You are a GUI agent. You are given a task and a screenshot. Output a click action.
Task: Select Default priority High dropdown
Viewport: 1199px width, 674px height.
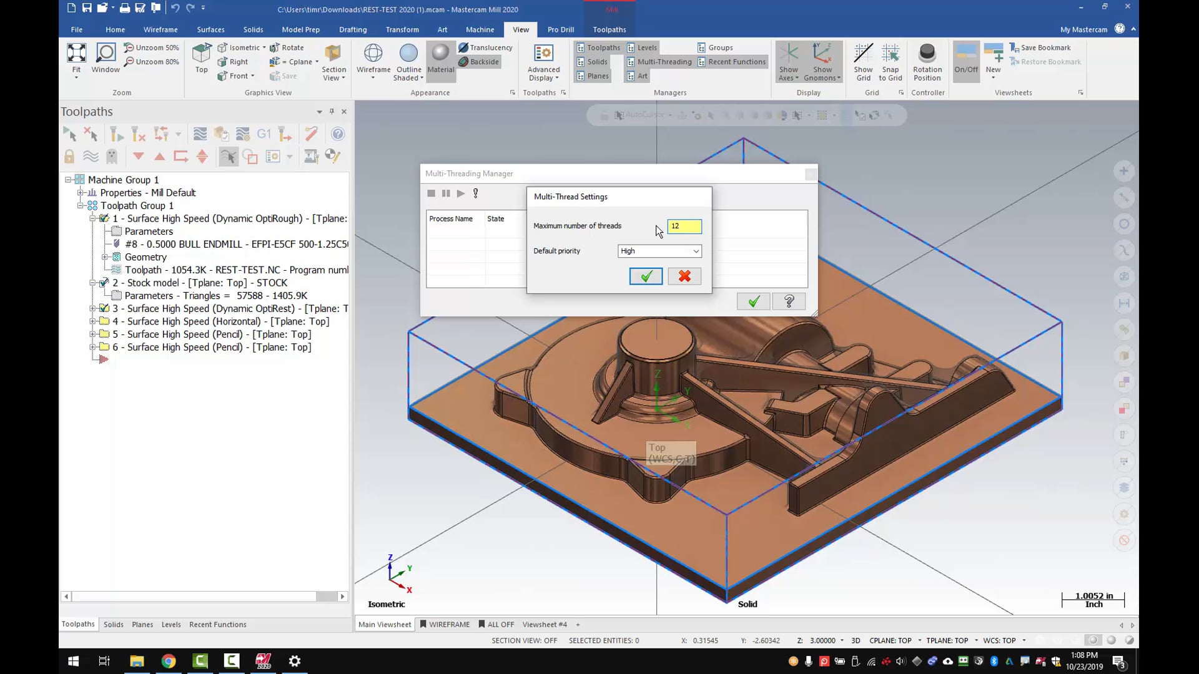pos(659,251)
